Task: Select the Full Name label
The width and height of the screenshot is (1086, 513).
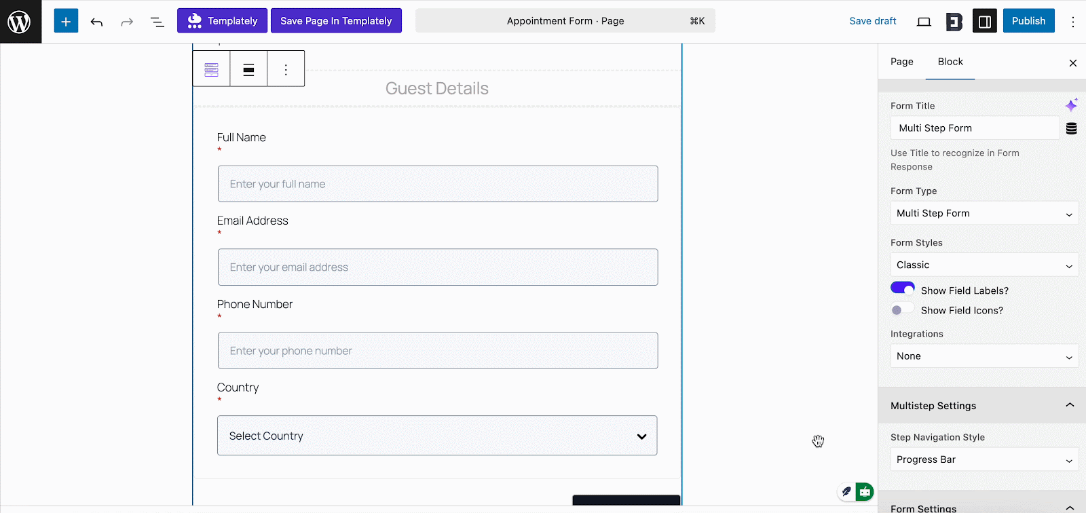Action: (242, 138)
